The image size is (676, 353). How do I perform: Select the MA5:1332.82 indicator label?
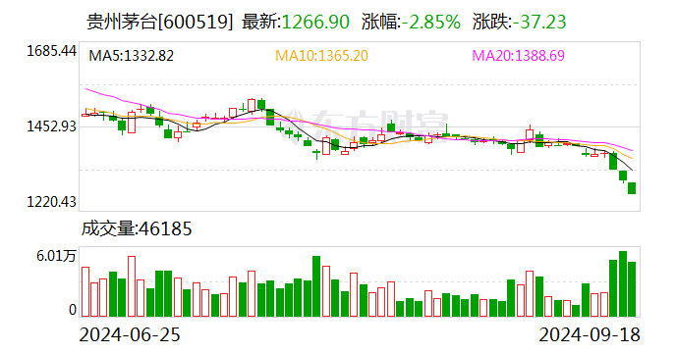click(x=131, y=56)
